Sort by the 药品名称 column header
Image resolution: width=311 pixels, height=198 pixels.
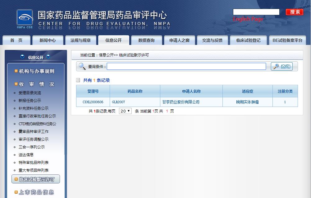(135, 91)
